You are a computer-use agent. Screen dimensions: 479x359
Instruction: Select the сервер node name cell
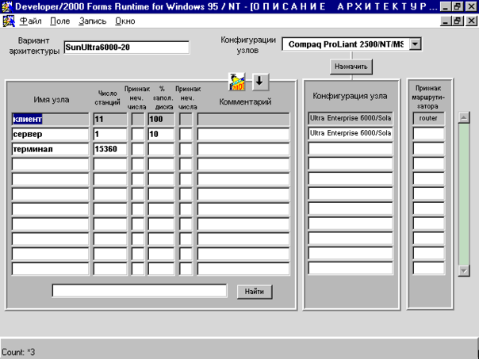tap(51, 134)
